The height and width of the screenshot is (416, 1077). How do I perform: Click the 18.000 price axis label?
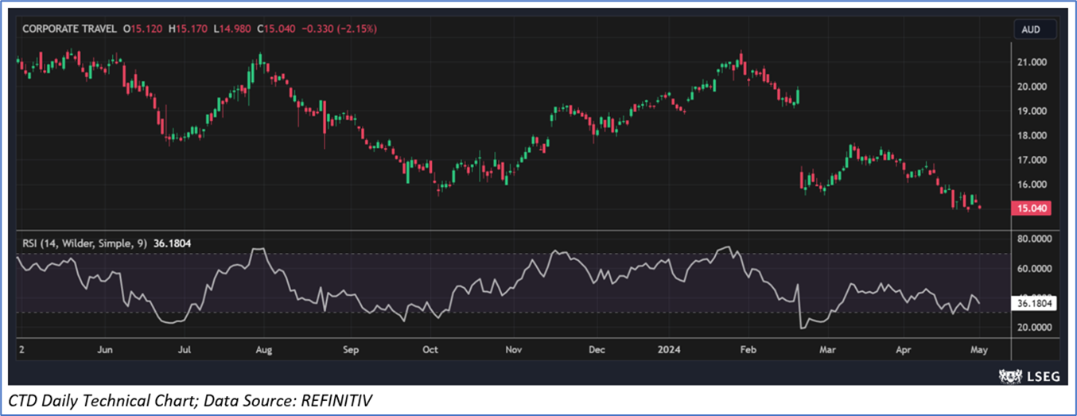coord(1032,136)
